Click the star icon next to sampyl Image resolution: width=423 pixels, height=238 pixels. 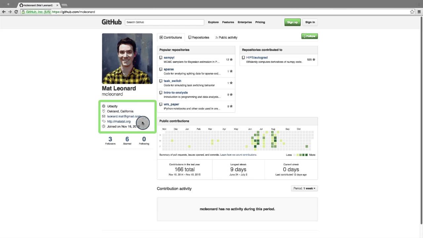[231, 59]
